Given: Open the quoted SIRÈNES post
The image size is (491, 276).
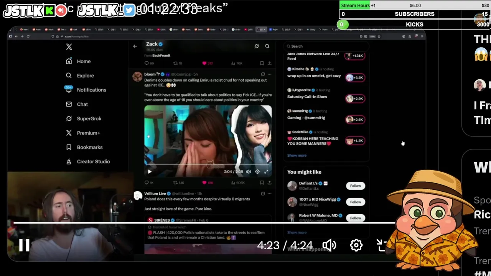Looking at the screenshot, I should click(208, 235).
